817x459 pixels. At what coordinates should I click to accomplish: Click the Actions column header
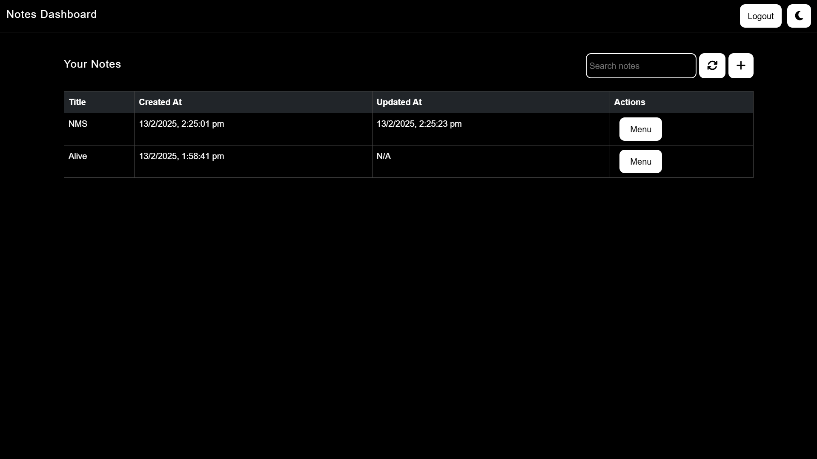coord(630,102)
